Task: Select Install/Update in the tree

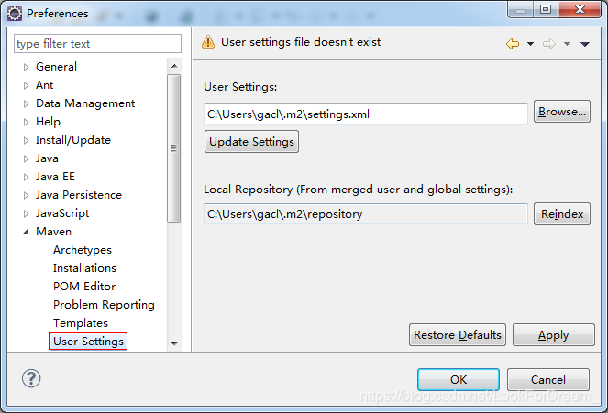Action: coord(73,140)
